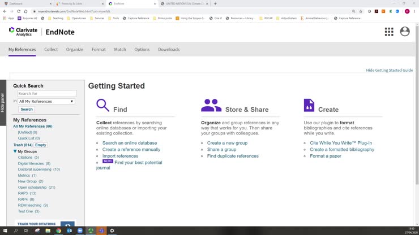This screenshot has width=419, height=235.
Task: Click the Create document quote icon
Action: 309,105
